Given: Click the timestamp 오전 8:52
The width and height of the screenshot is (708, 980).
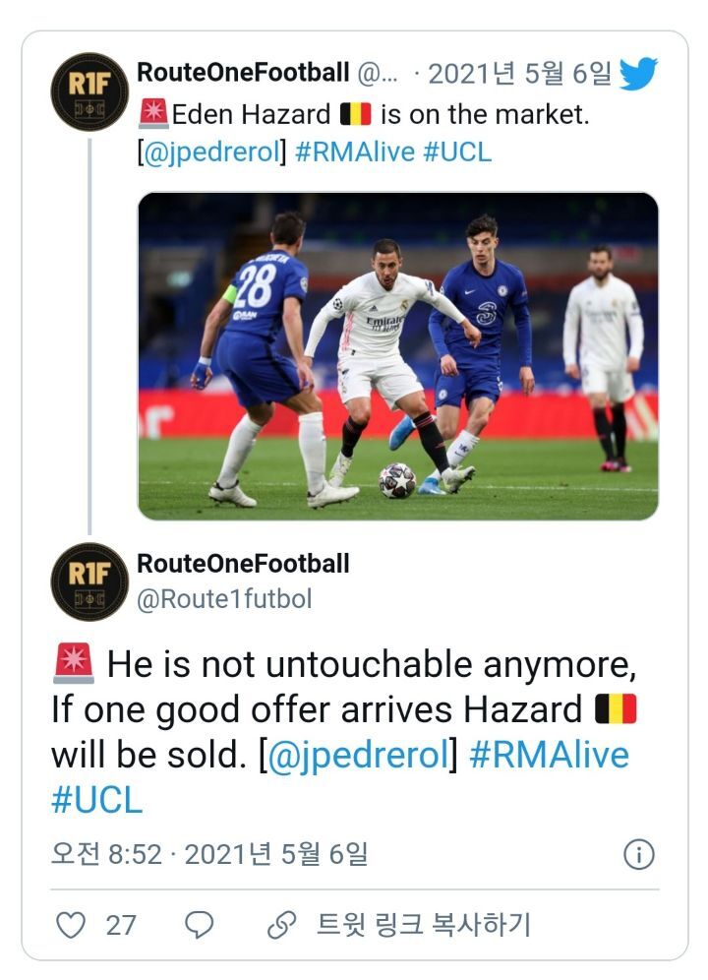Looking at the screenshot, I should click(x=106, y=854).
